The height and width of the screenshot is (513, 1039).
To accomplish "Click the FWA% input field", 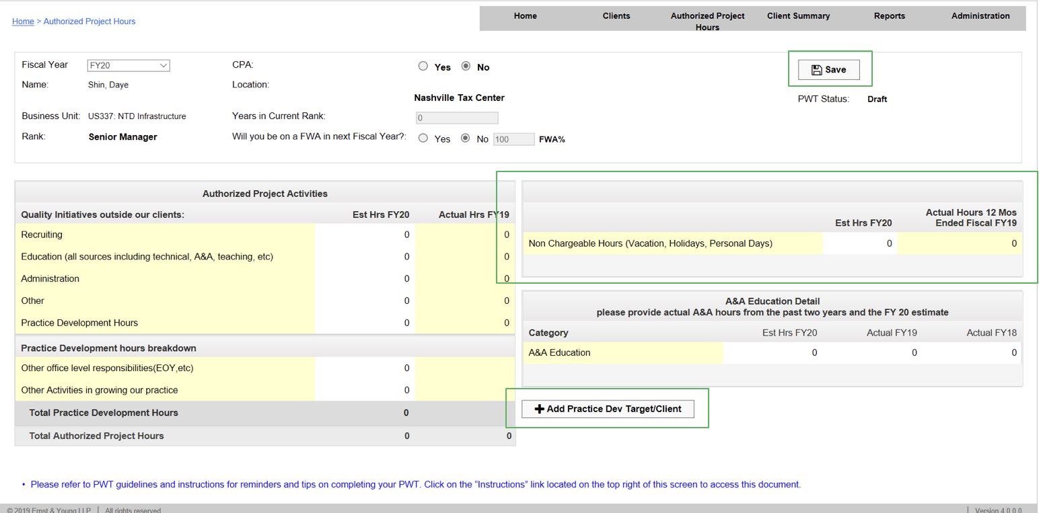I will (x=514, y=139).
